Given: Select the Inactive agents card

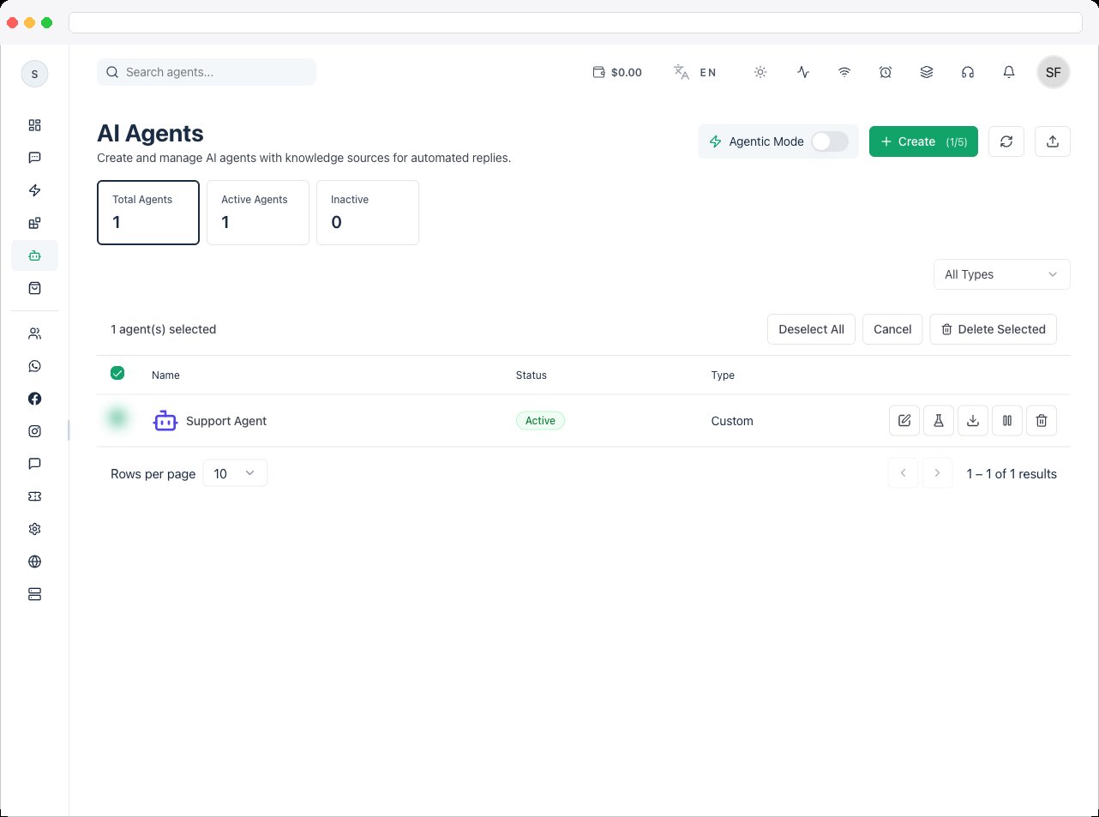Looking at the screenshot, I should pyautogui.click(x=368, y=213).
